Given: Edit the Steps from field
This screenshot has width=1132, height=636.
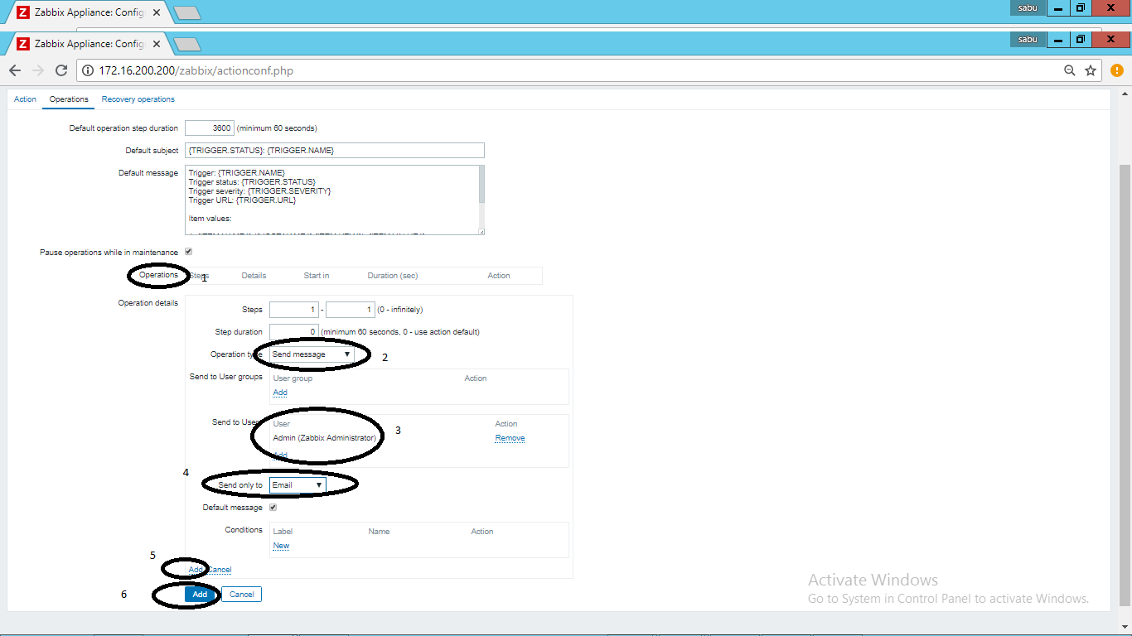Looking at the screenshot, I should pyautogui.click(x=294, y=310).
